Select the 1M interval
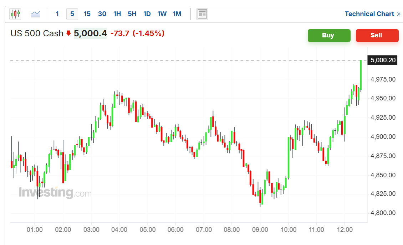The image size is (403, 245). point(177,14)
